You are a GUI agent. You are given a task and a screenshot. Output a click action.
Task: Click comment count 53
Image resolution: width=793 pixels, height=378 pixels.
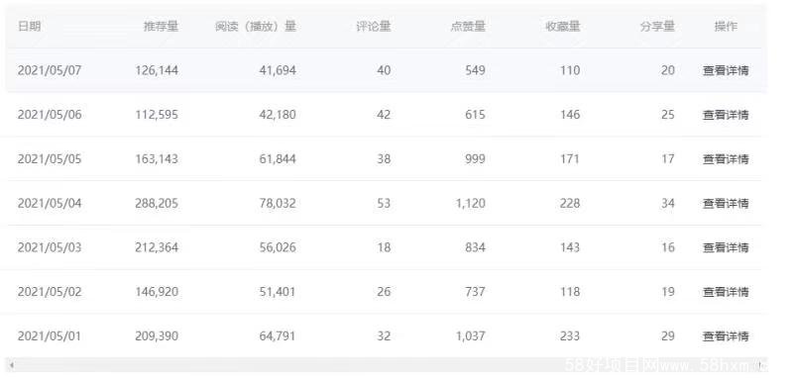[384, 204]
